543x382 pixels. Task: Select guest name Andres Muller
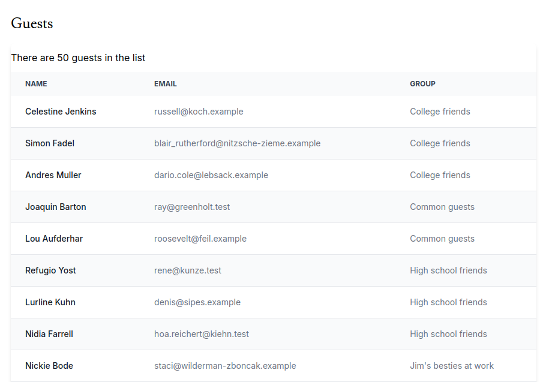[x=53, y=175]
